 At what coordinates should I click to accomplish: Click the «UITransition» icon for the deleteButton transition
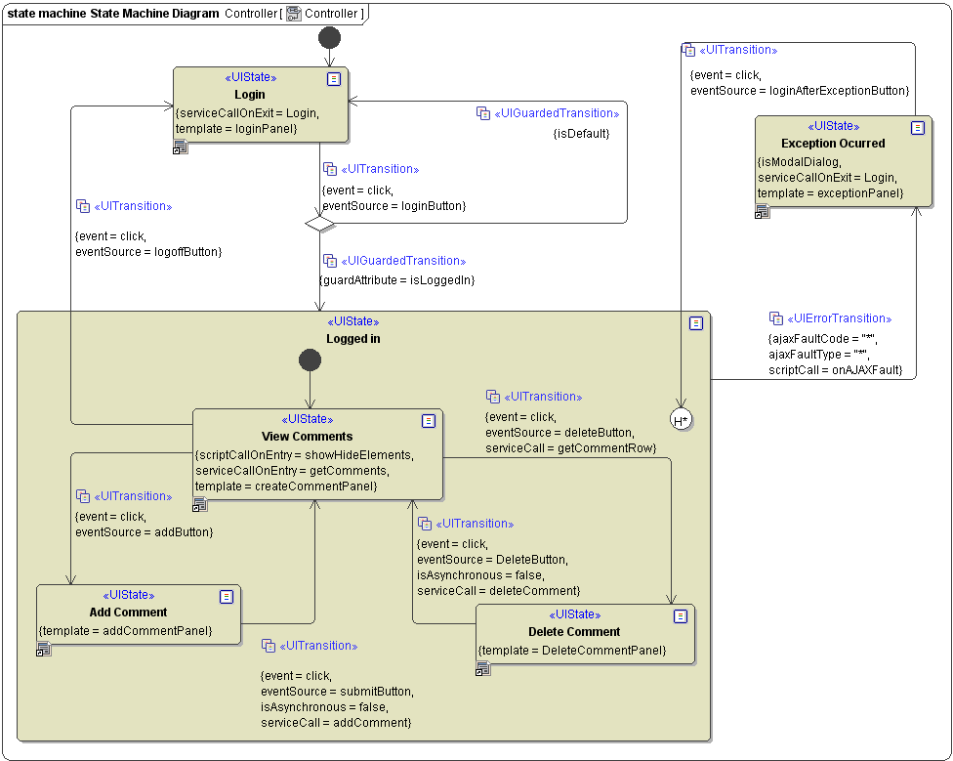pos(492,396)
